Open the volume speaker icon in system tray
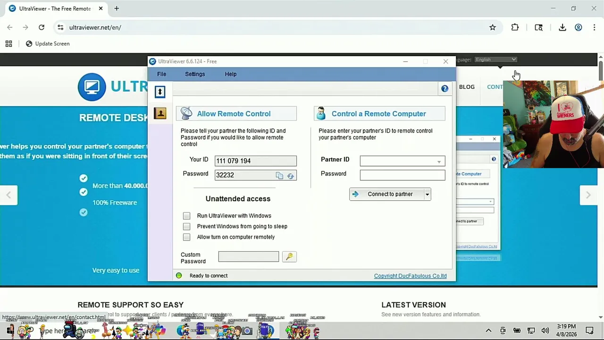 point(545,331)
